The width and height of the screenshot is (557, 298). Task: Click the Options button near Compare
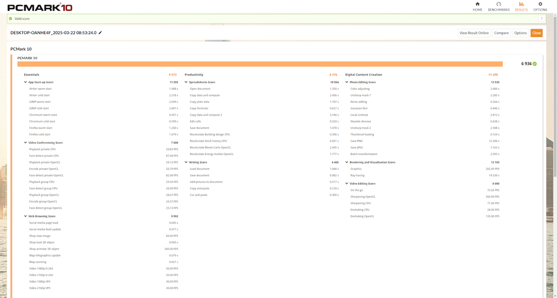pos(521,33)
